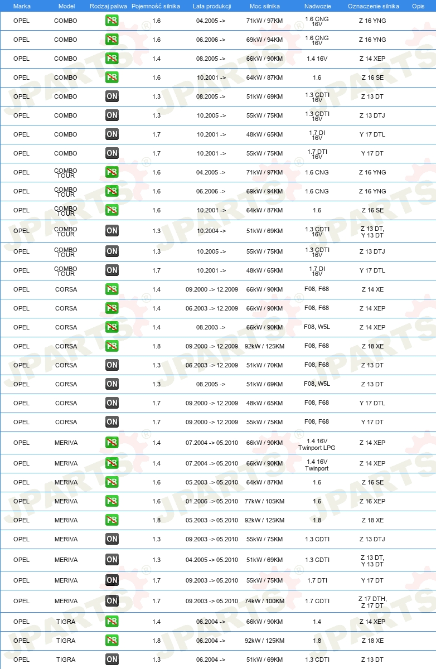Click the Rodzaj paliwa column header
Viewport: 436px width, 669px height.
pyautogui.click(x=108, y=6)
